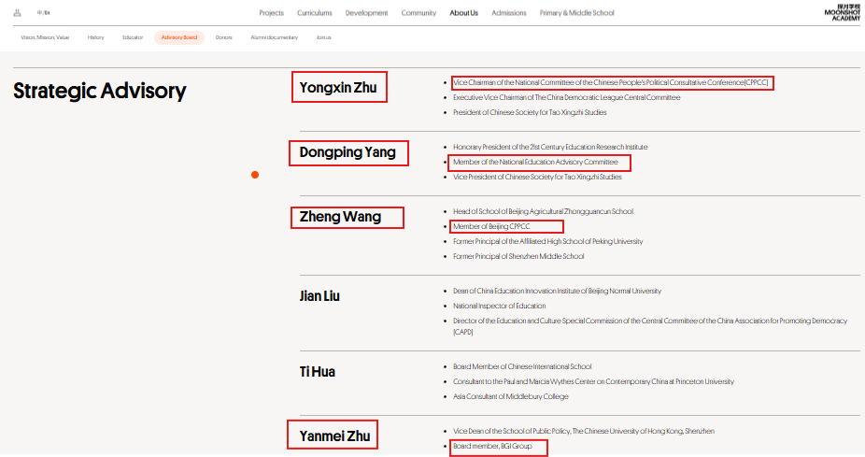Click Dean of China Education Innovation Institute line

557,292
